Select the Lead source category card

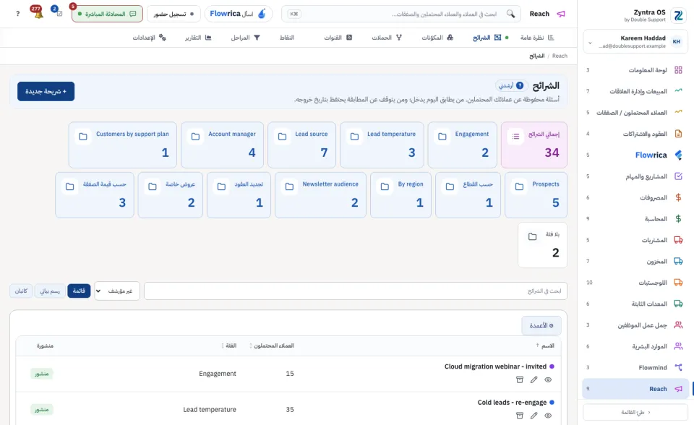coord(302,145)
